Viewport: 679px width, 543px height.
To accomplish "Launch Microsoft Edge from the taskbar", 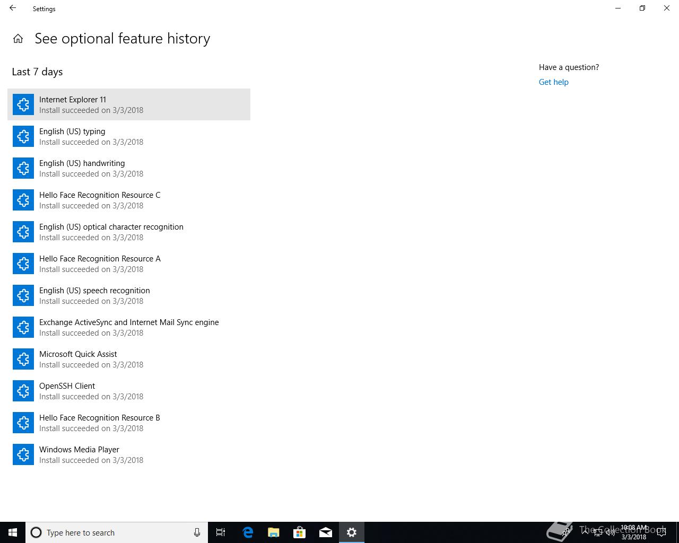I will pyautogui.click(x=248, y=532).
